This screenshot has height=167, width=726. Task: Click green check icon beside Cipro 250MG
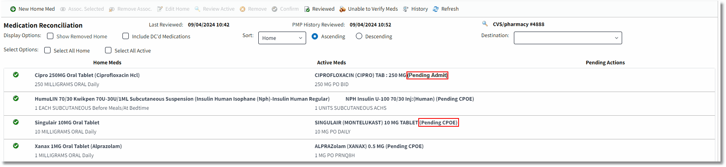pos(16,75)
